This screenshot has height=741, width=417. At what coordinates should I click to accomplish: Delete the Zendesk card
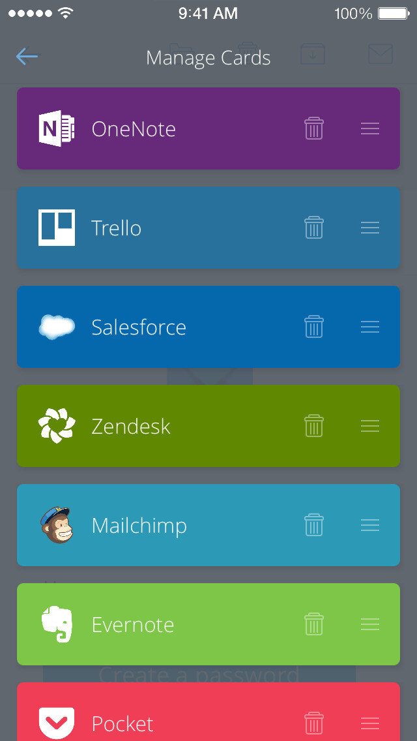313,426
